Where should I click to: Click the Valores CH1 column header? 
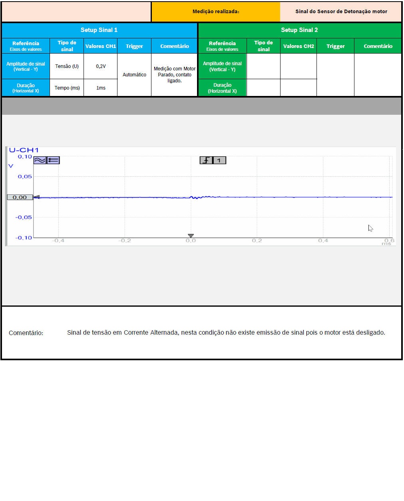click(101, 46)
